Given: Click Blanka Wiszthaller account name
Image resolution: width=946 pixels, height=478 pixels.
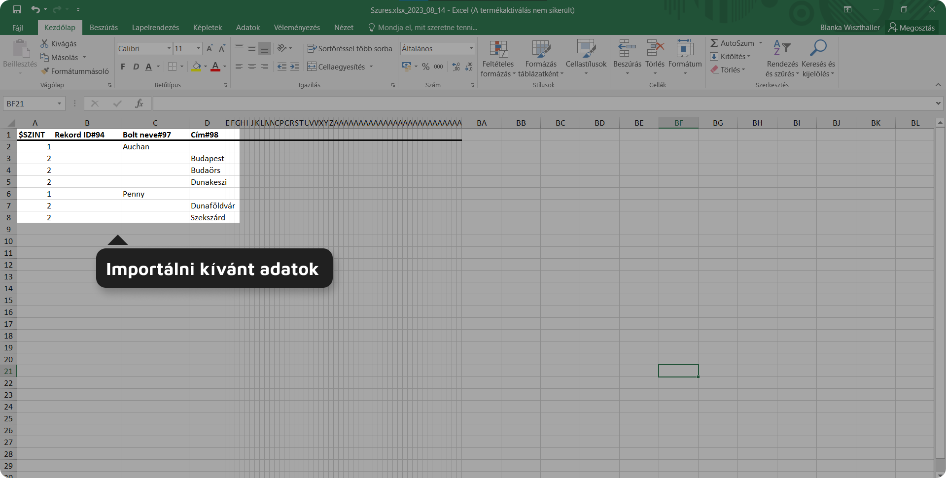Looking at the screenshot, I should tap(850, 28).
